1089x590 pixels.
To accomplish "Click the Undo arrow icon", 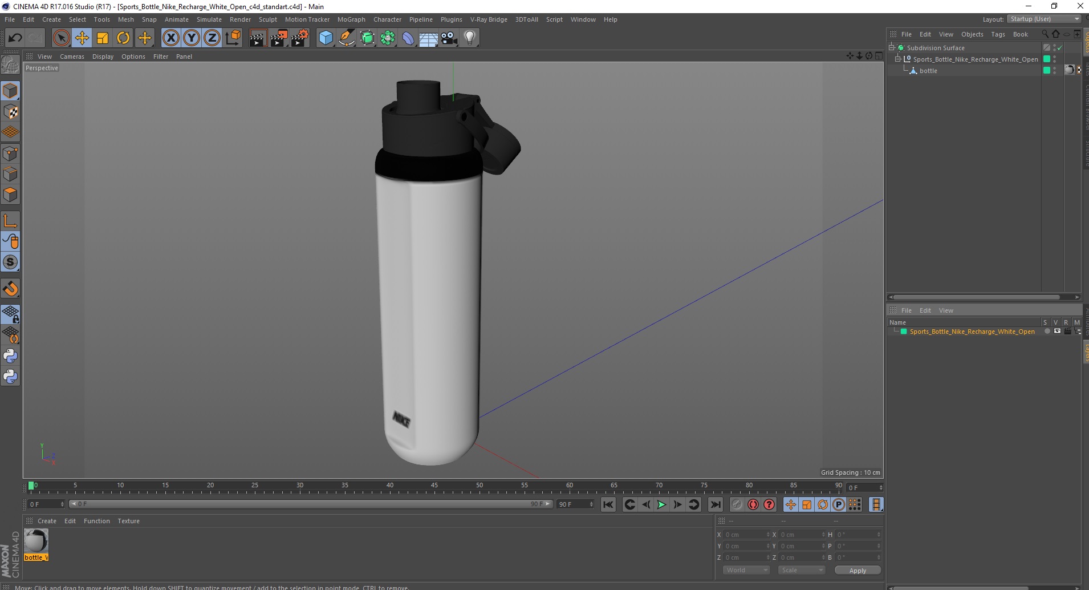I will (15, 38).
